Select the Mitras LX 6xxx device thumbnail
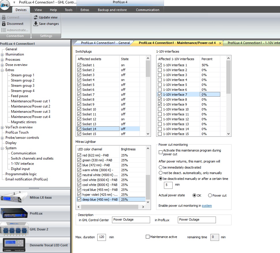Viewport: 280px width, 253px height. [x=14, y=197]
